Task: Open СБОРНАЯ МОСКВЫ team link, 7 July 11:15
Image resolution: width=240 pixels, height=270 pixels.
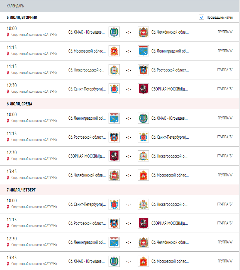Action: (170, 223)
